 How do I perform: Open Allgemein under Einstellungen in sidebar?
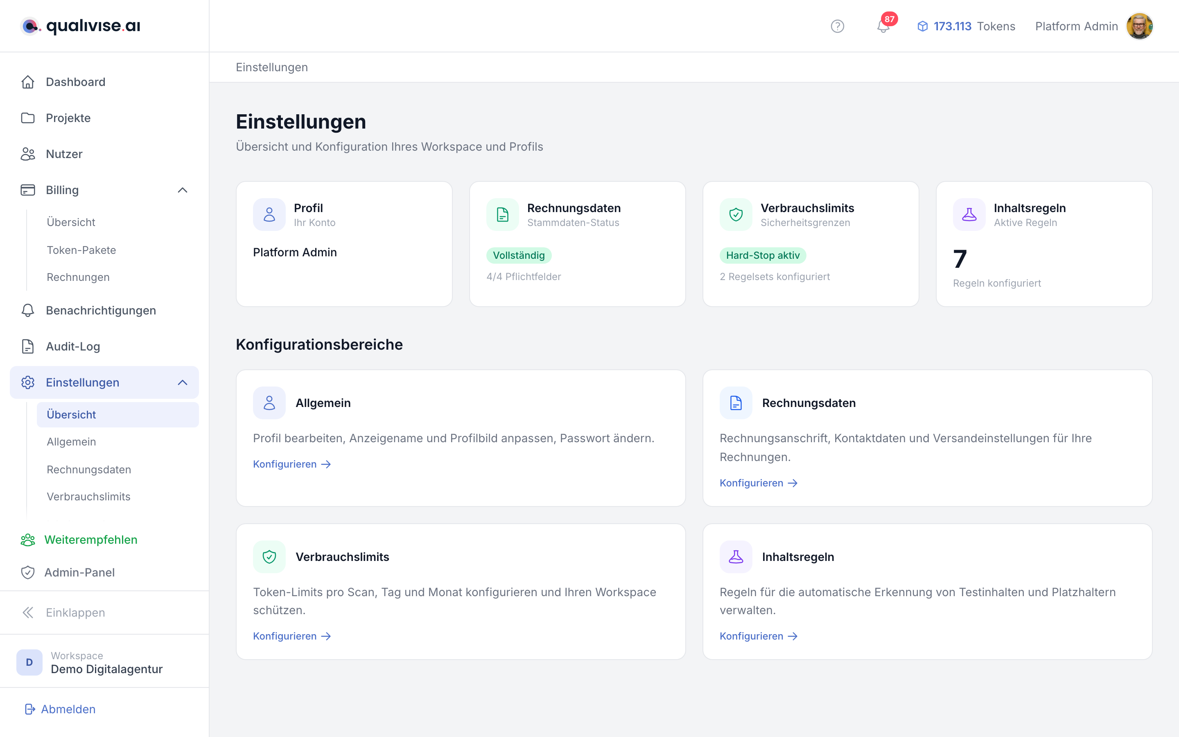(117, 442)
